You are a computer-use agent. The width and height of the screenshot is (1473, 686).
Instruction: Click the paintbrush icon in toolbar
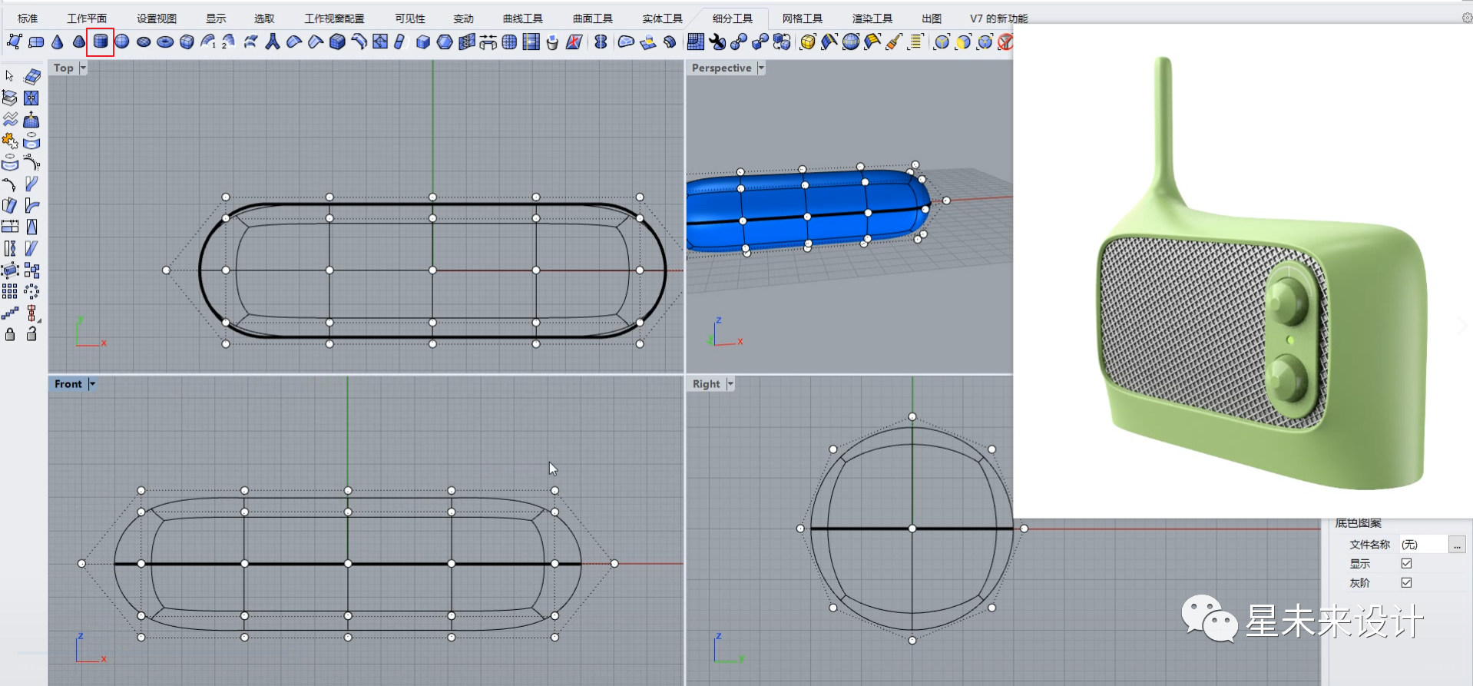tap(893, 42)
